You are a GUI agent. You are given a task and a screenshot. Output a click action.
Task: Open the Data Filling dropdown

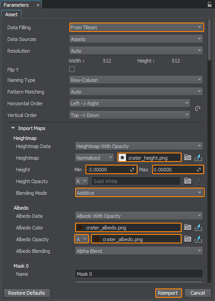pos(136,27)
